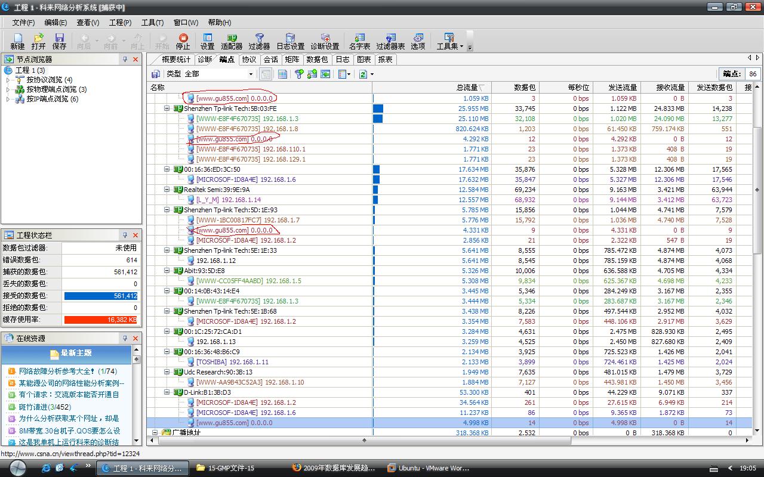This screenshot has height=477, width=764.
Task: Toggle pin on 工程状态栏 panel
Action: point(125,236)
